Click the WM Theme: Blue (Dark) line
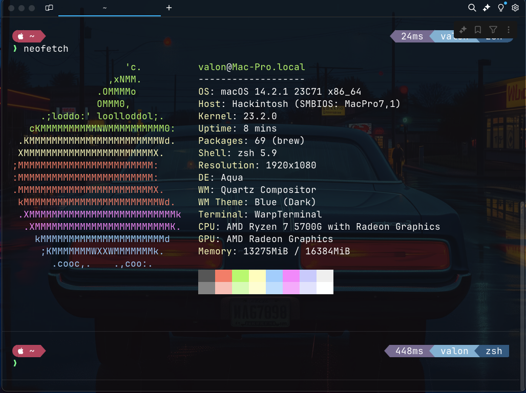This screenshot has width=526, height=393. click(x=257, y=202)
